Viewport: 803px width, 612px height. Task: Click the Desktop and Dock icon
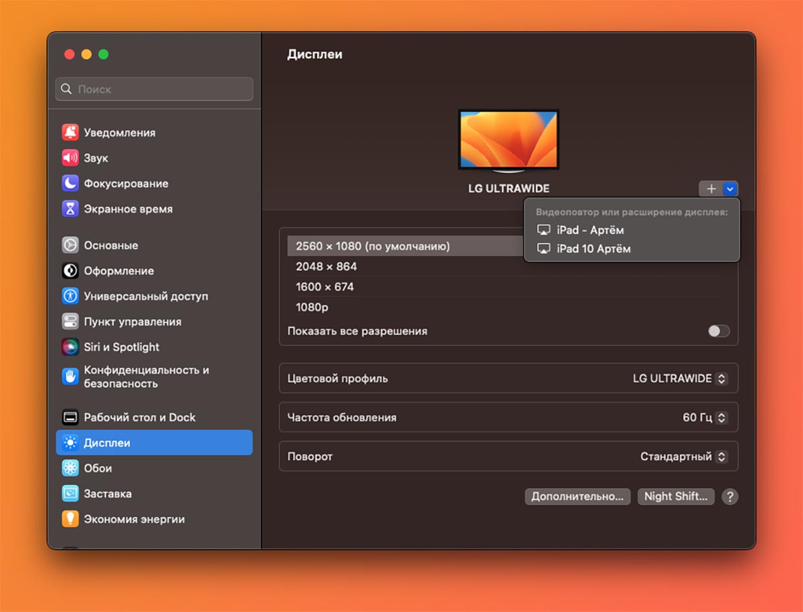[70, 417]
